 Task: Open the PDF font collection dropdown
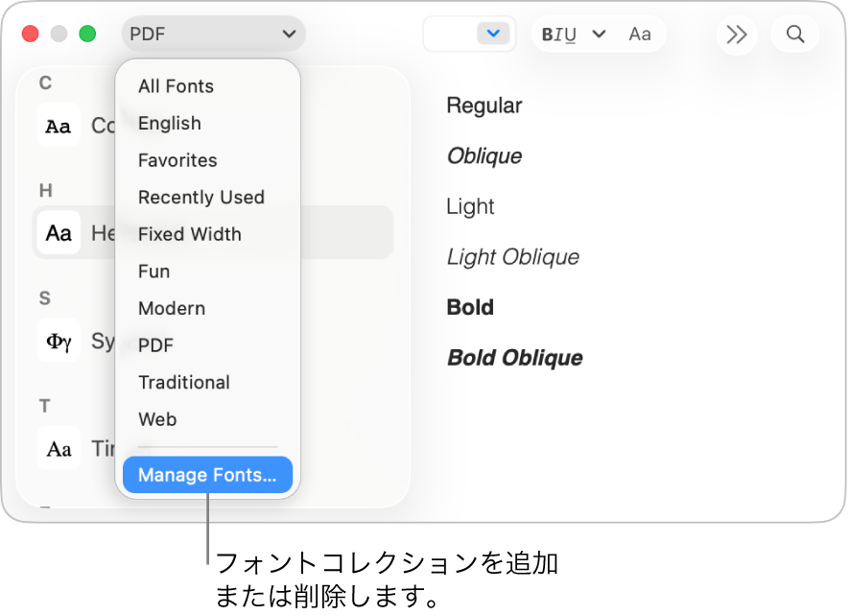(x=213, y=33)
